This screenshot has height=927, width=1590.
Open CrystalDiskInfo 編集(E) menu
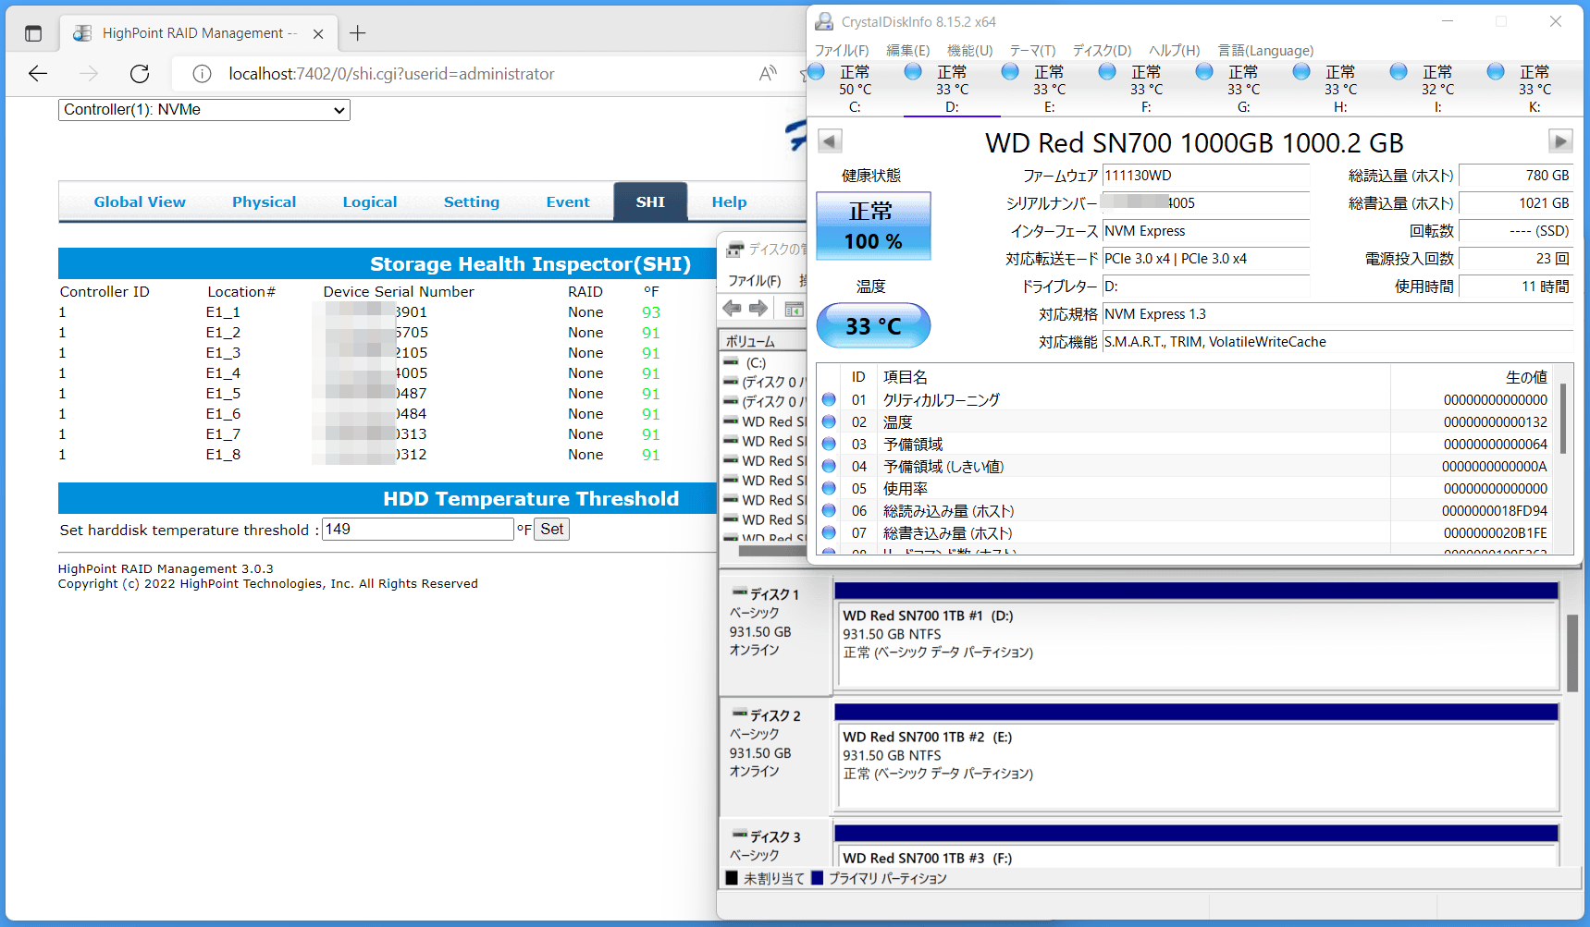tap(908, 51)
